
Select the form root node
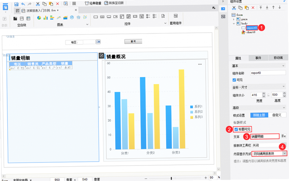click(240, 15)
